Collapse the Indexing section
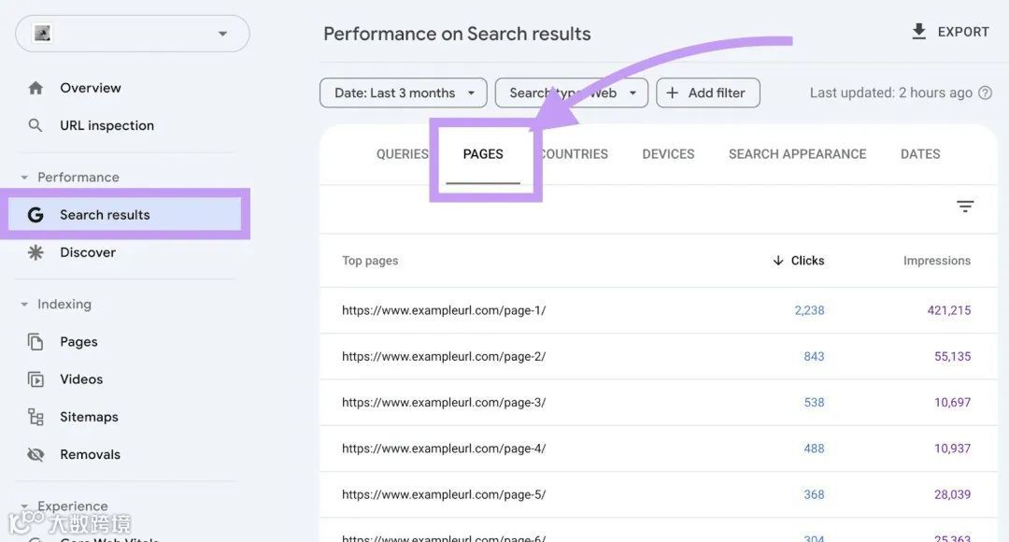The width and height of the screenshot is (1009, 542). pyautogui.click(x=24, y=304)
